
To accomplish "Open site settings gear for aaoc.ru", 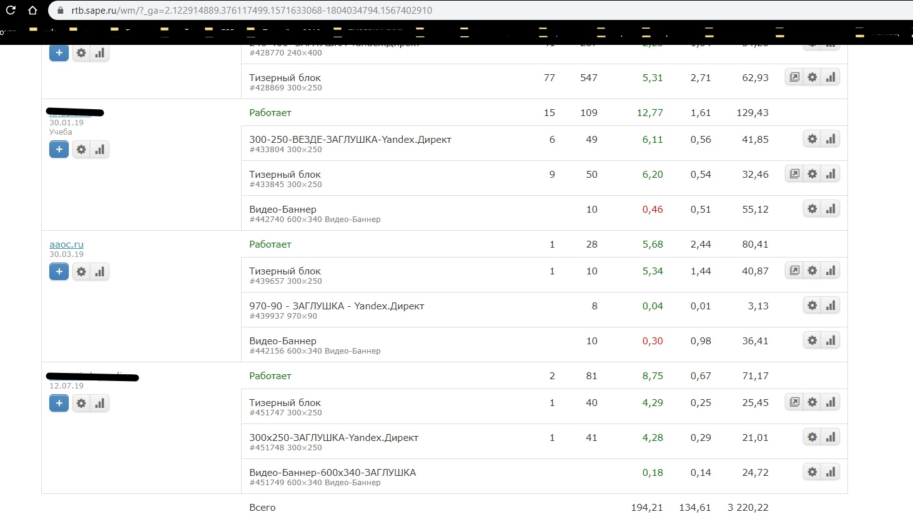I will [x=81, y=271].
